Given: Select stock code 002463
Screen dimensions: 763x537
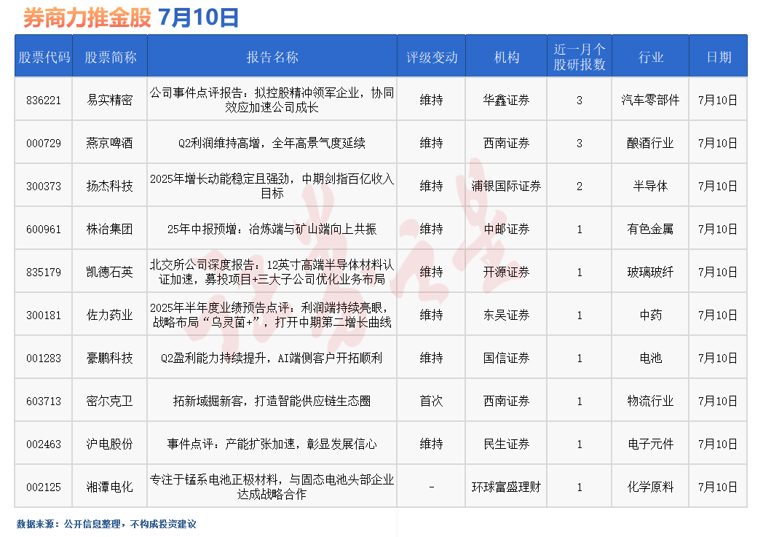Looking at the screenshot, I should pyautogui.click(x=44, y=444).
